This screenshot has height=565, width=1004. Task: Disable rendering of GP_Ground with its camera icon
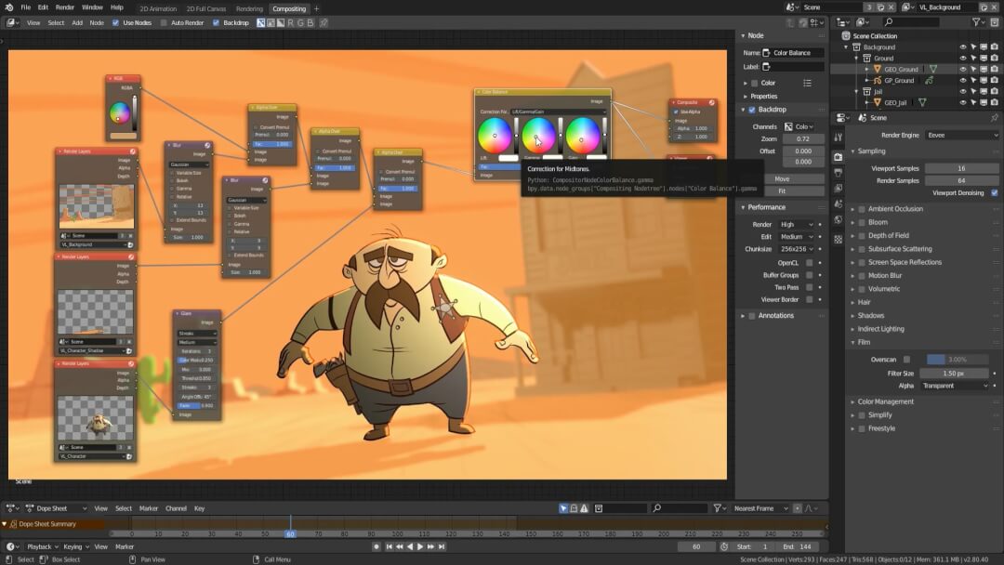[x=994, y=81]
